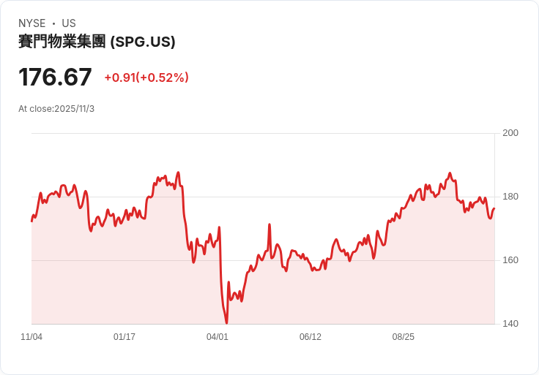Click the lowest dip of the price line
Viewport: 539px width, 375px height.
point(226,322)
